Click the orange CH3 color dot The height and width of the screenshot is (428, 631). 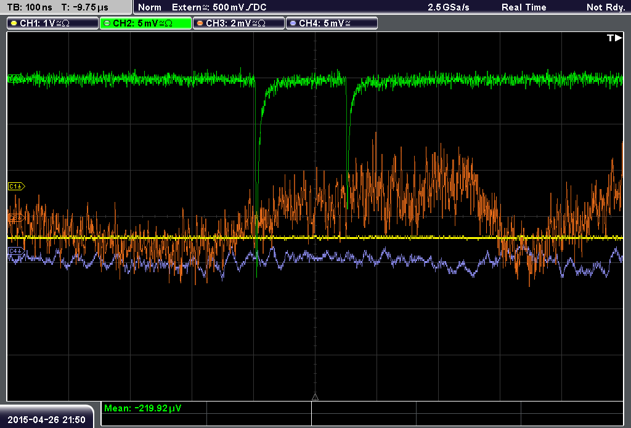(x=200, y=23)
